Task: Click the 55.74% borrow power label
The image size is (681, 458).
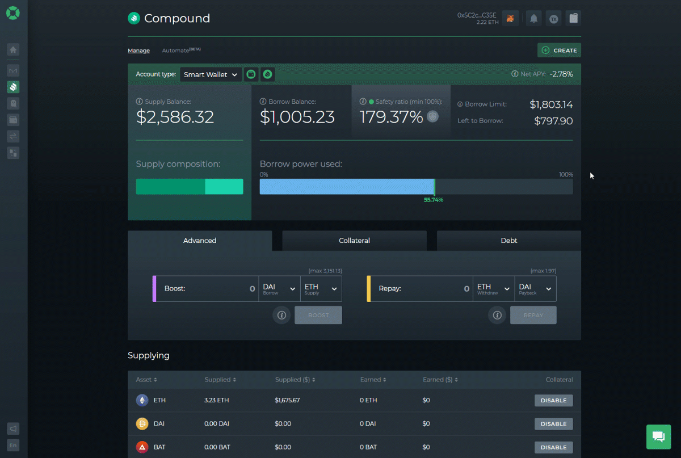Action: pyautogui.click(x=434, y=200)
